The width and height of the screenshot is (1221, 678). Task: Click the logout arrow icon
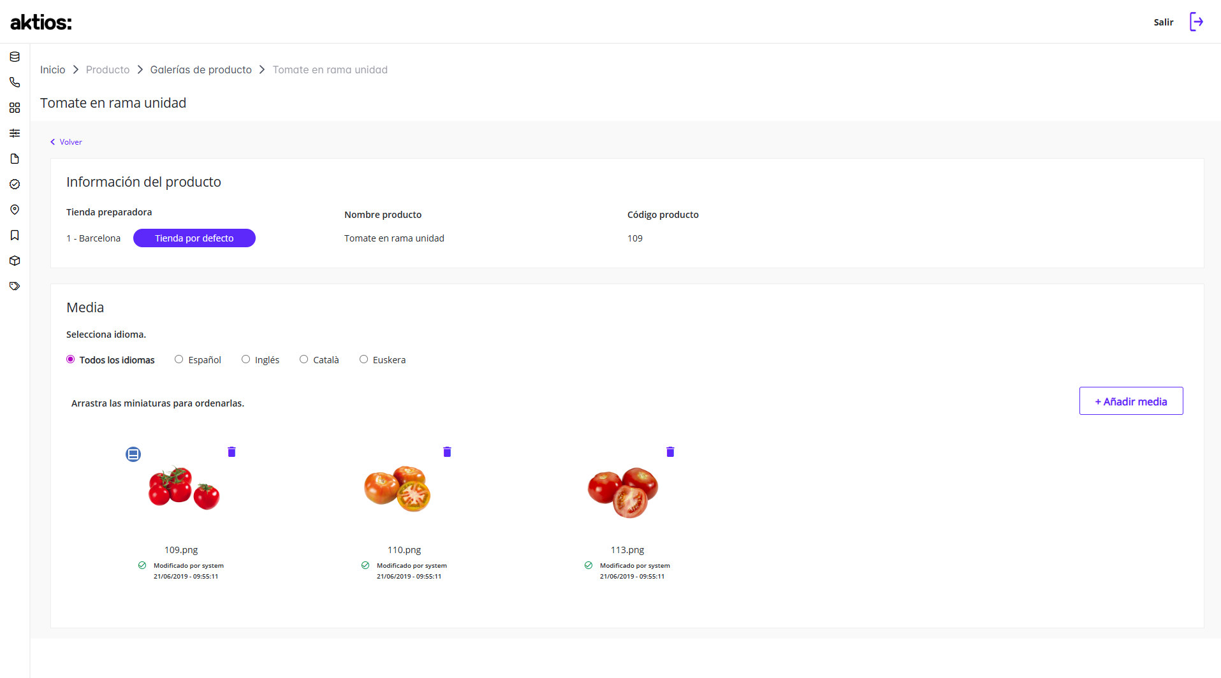point(1197,22)
